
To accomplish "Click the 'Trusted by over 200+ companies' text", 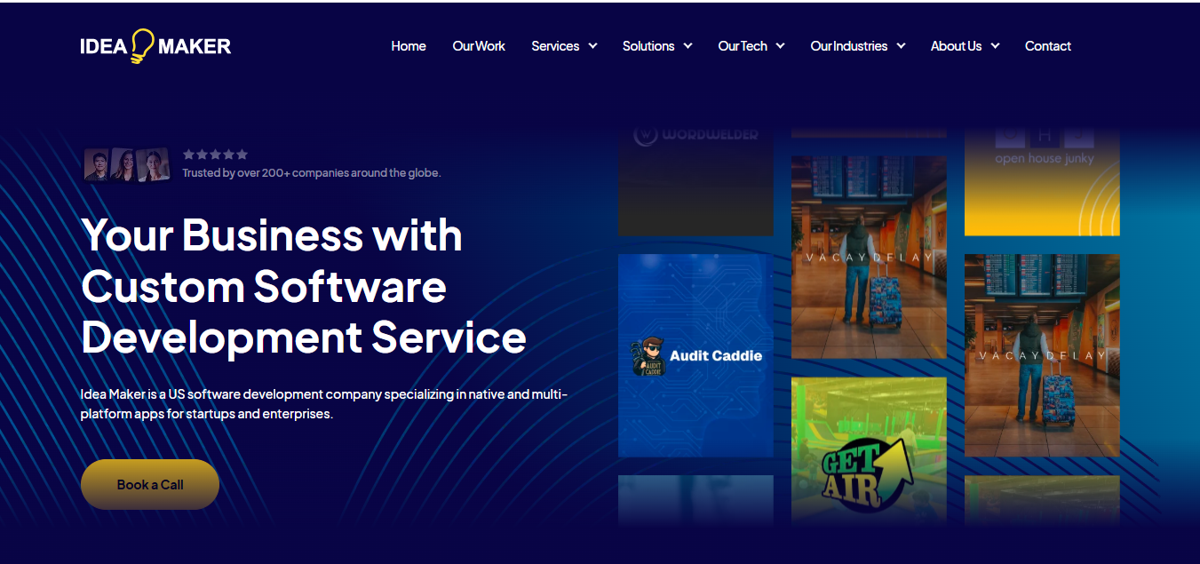I will coord(312,173).
